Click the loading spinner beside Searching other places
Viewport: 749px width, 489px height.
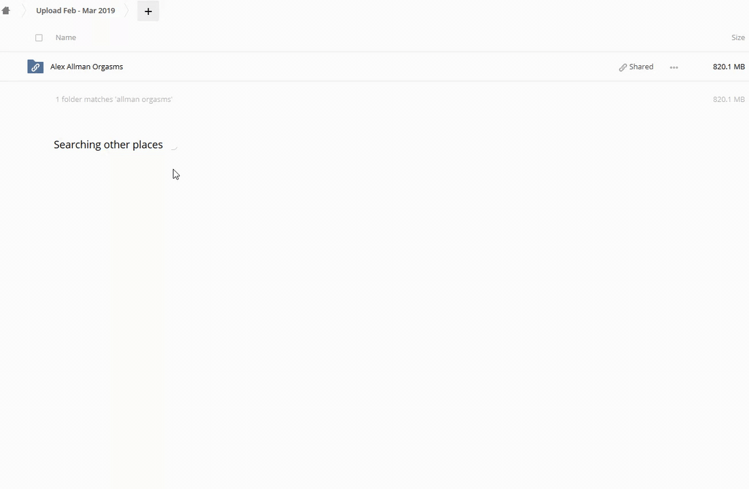[173, 145]
